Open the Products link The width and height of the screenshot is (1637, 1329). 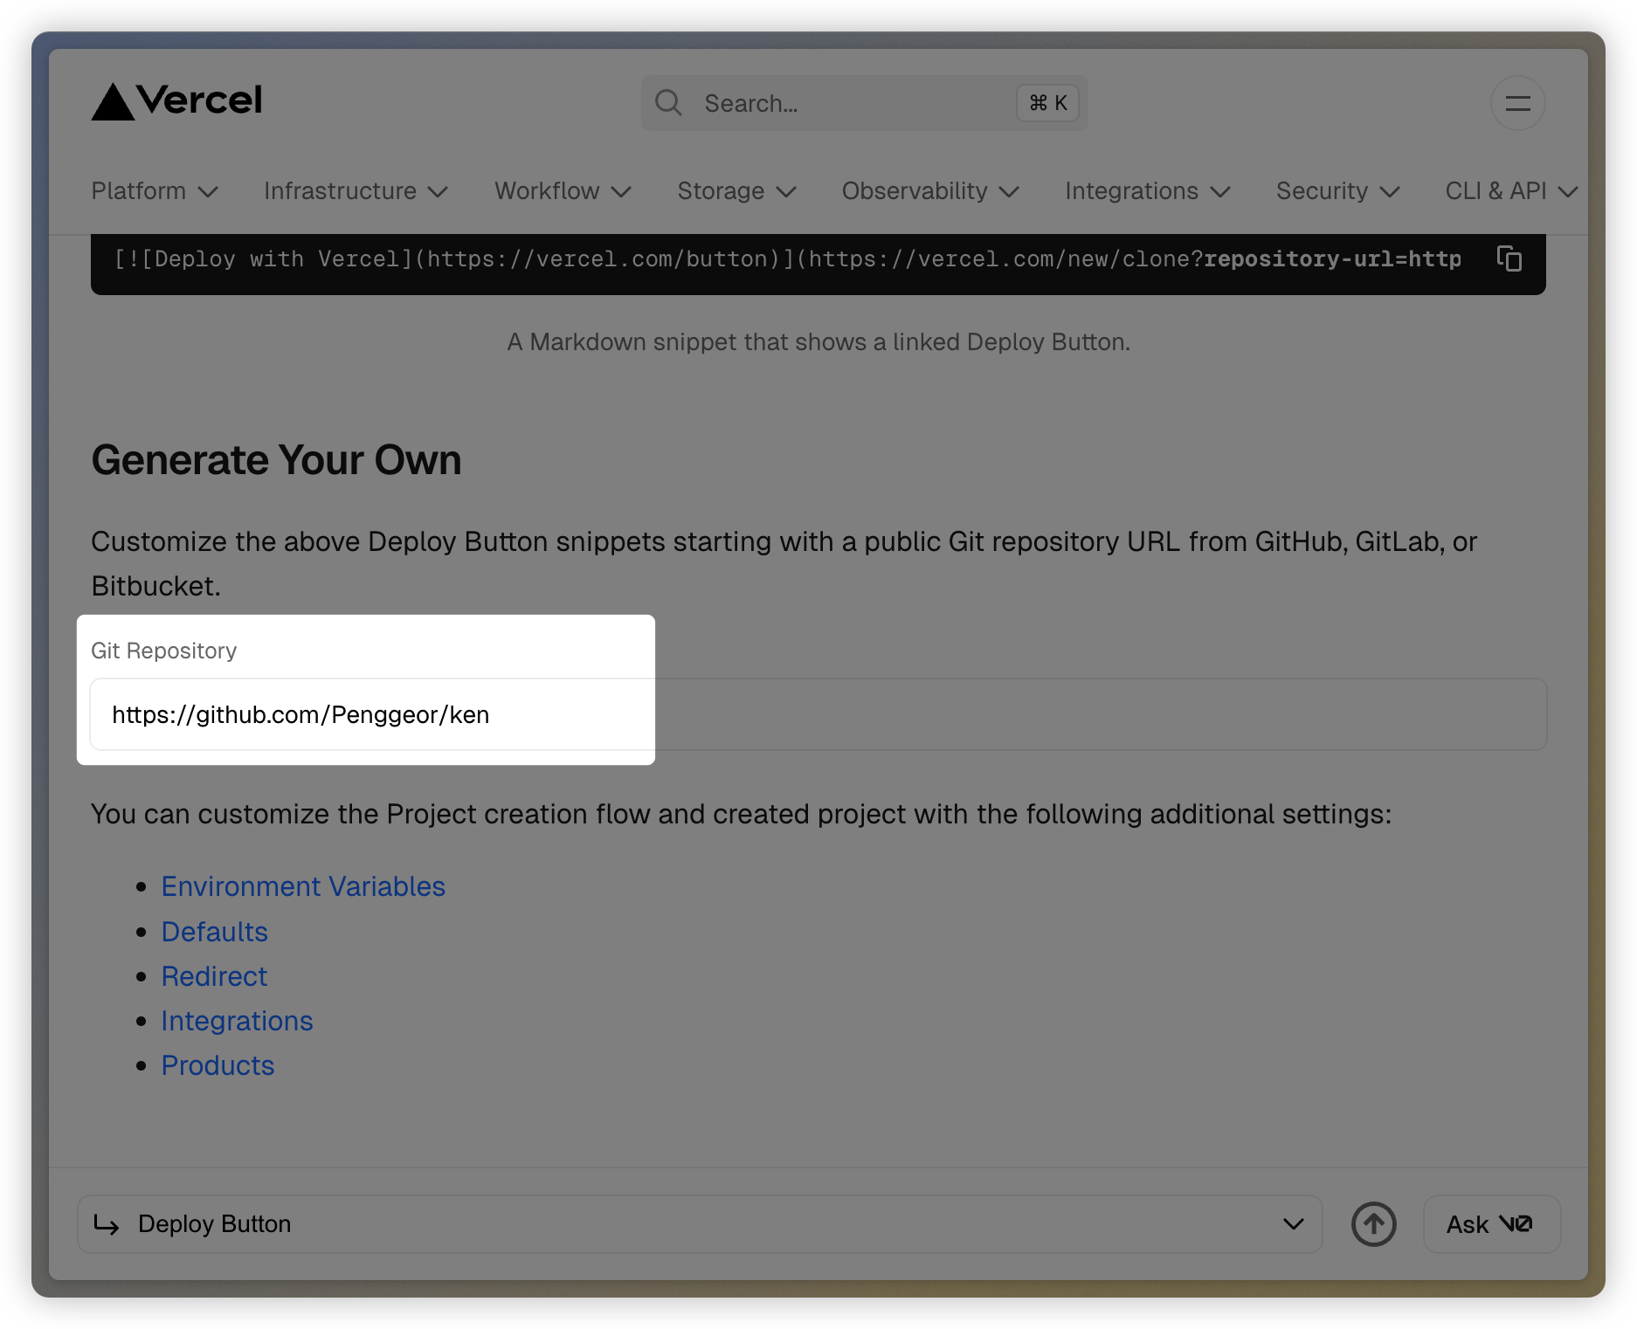(218, 1065)
